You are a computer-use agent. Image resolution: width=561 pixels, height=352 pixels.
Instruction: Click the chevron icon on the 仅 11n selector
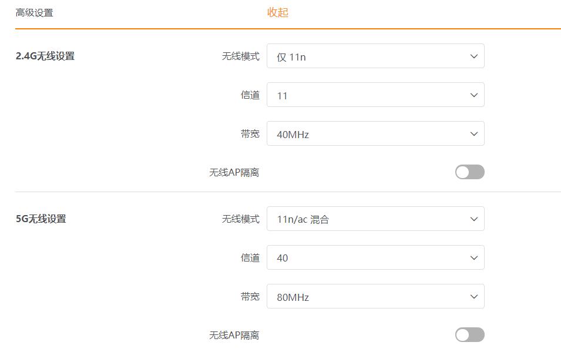[474, 56]
